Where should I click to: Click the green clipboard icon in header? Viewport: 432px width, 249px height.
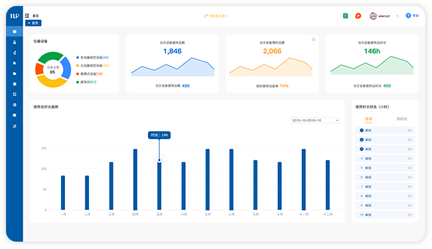(x=346, y=16)
